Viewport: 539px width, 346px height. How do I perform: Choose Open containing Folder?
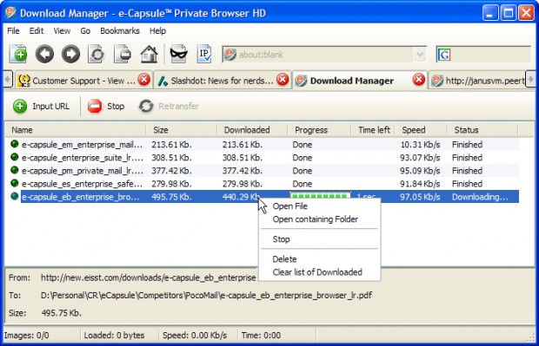coord(316,219)
